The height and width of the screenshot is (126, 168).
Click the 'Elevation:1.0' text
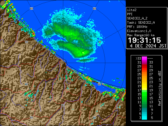pos(139,31)
